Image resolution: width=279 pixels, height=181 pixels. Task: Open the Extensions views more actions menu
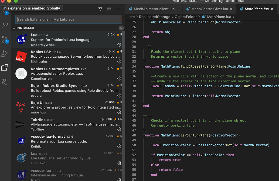pyautogui.click(x=118, y=9)
